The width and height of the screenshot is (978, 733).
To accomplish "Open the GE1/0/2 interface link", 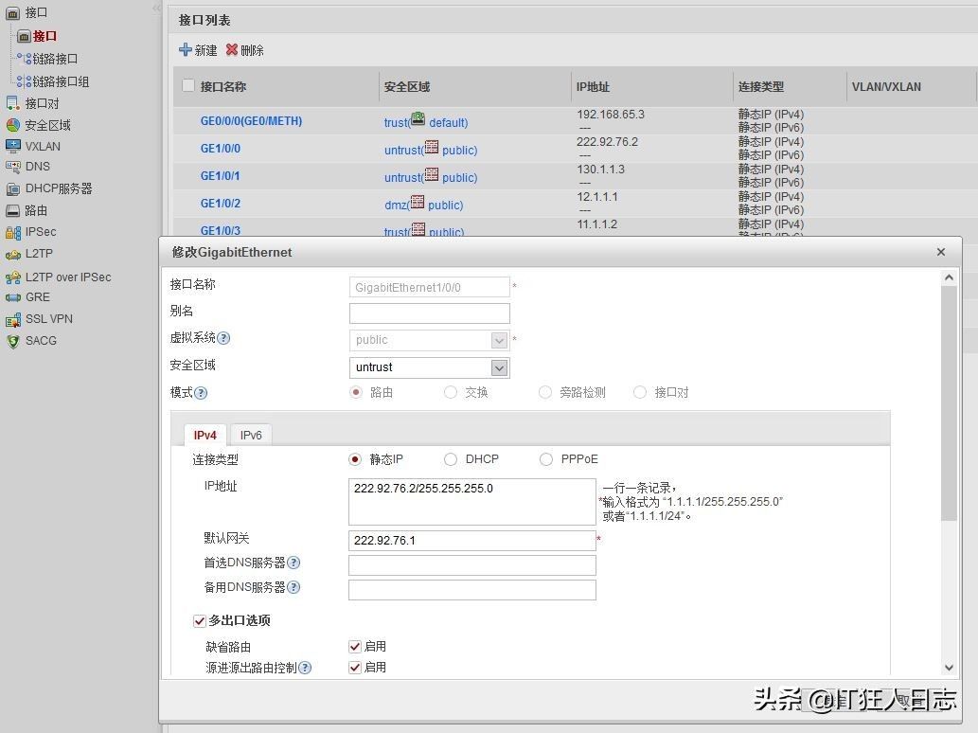I will point(221,204).
